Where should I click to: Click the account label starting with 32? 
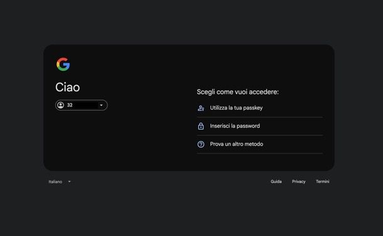coord(70,105)
